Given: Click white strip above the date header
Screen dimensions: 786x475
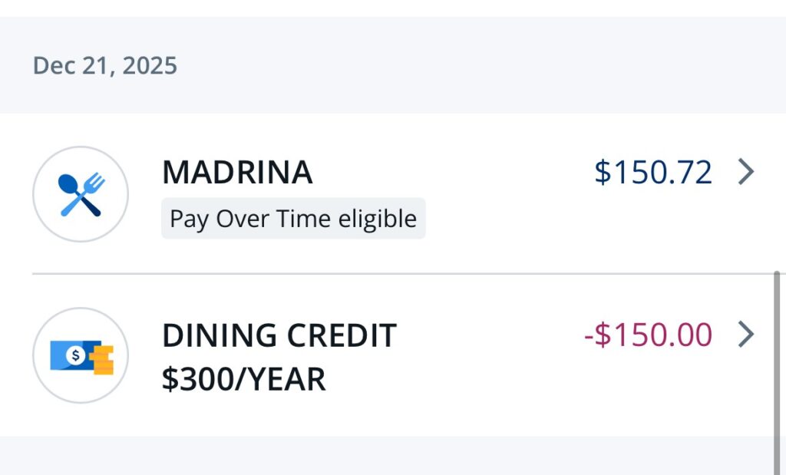Looking at the screenshot, I should click(384, 8).
